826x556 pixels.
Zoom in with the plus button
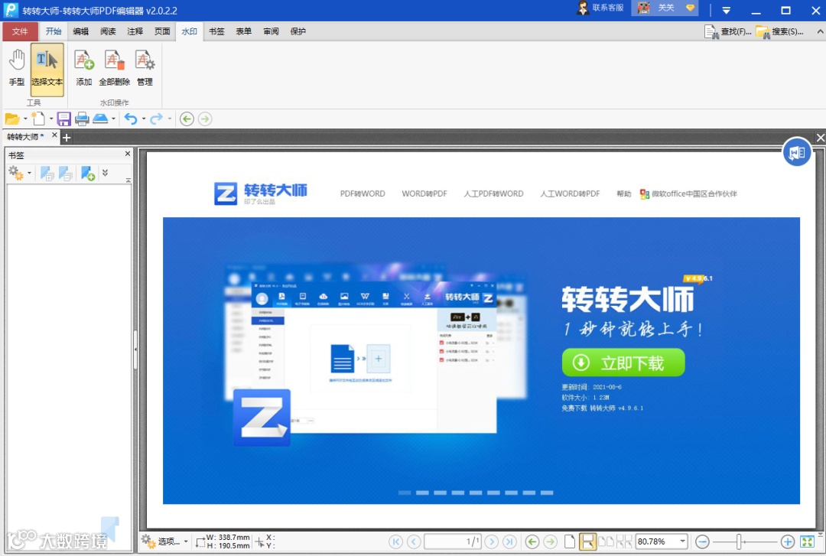[x=788, y=541]
